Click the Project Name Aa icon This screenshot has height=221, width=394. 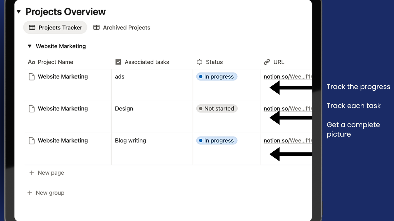click(x=31, y=62)
